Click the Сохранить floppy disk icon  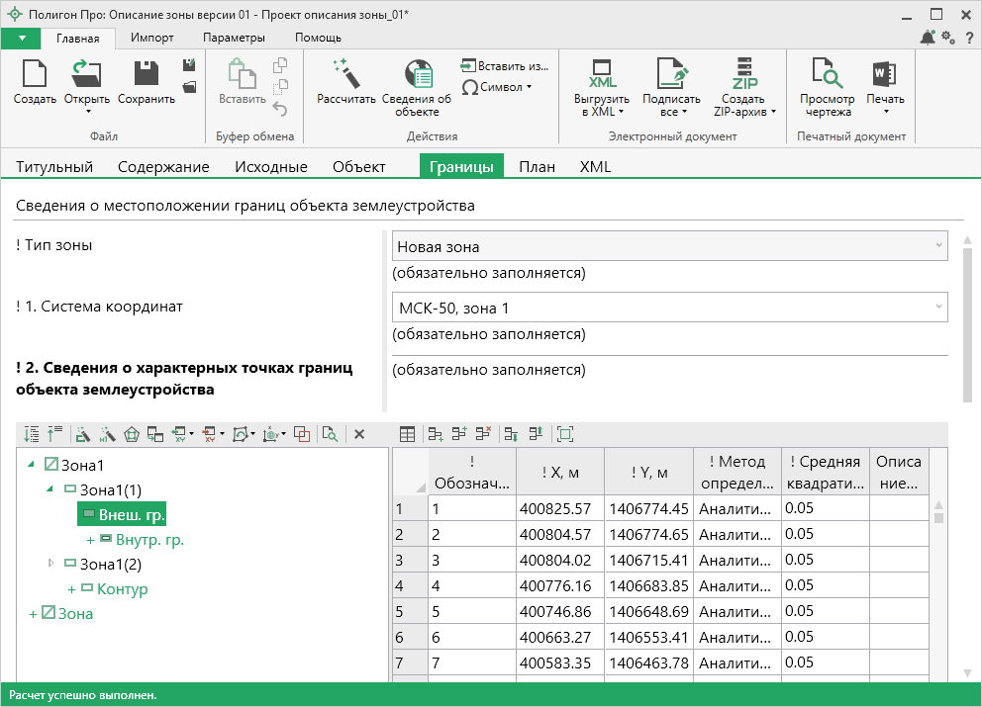(146, 73)
